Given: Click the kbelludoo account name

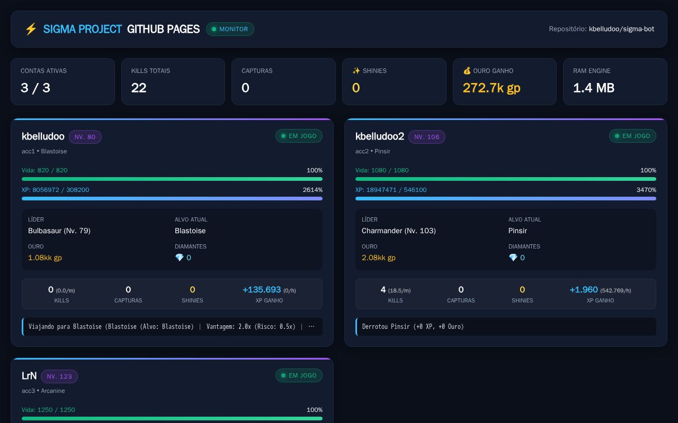Looking at the screenshot, I should point(43,136).
